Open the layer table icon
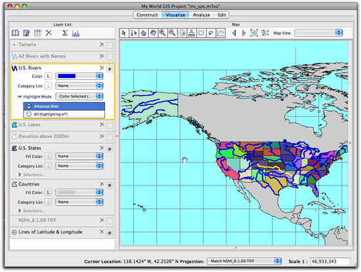 coord(37,33)
